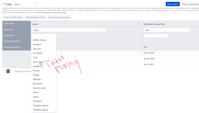Screen dimensions: 199x113
Task: Click the Start import button
Action: tap(172, 4)
